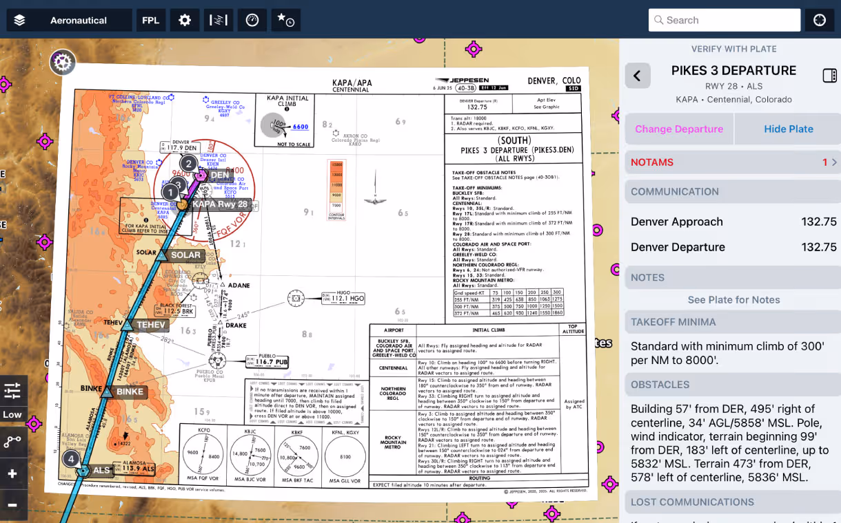Viewport: 841px width, 523px height.
Task: Toggle the Low altitude map layer
Action: click(13, 415)
